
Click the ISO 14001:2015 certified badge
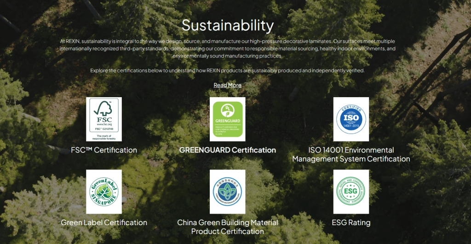[x=351, y=119]
